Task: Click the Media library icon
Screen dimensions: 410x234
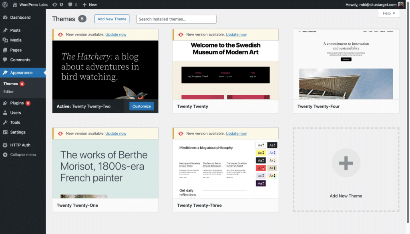Action: (5, 40)
